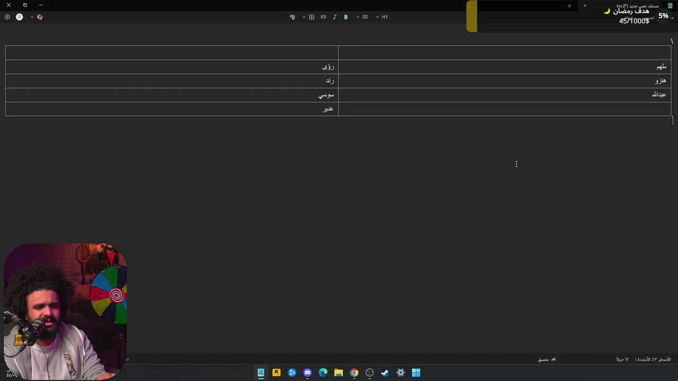This screenshot has width=678, height=381.
Task: Click the ٦٢ حرفاً character count
Action: (622, 359)
